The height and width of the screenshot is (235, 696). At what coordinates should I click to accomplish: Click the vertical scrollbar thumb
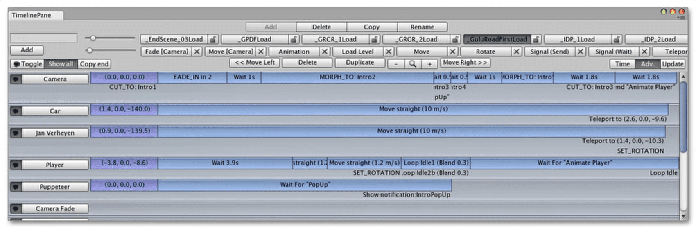(683, 117)
